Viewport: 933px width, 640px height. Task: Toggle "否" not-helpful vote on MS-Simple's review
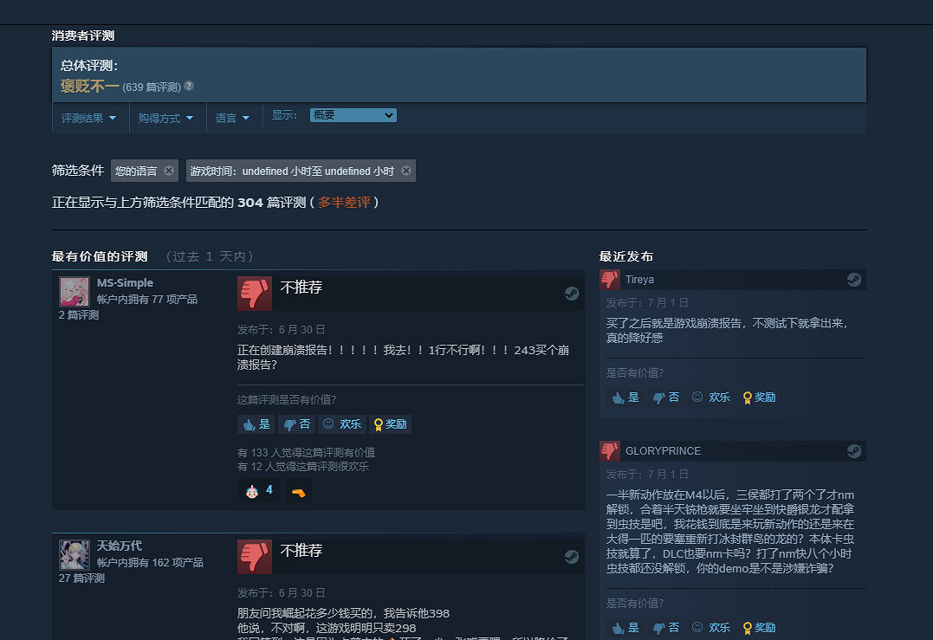pyautogui.click(x=296, y=423)
